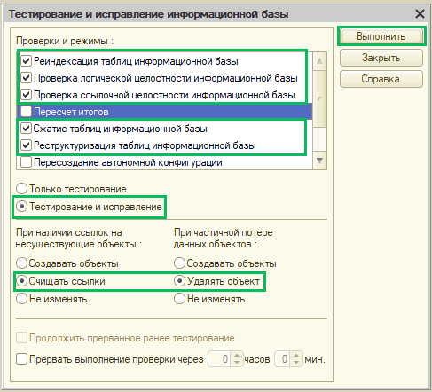
Task: Click the checks list scroll down arrow
Action: pos(319,161)
